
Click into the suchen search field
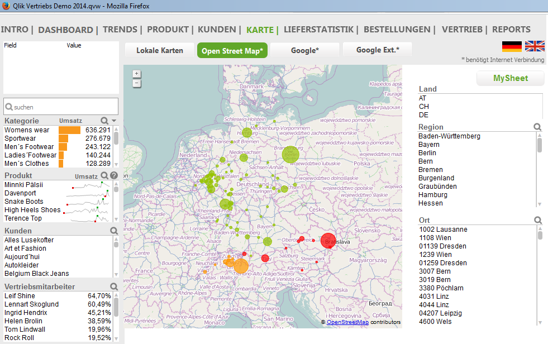pyautogui.click(x=61, y=107)
